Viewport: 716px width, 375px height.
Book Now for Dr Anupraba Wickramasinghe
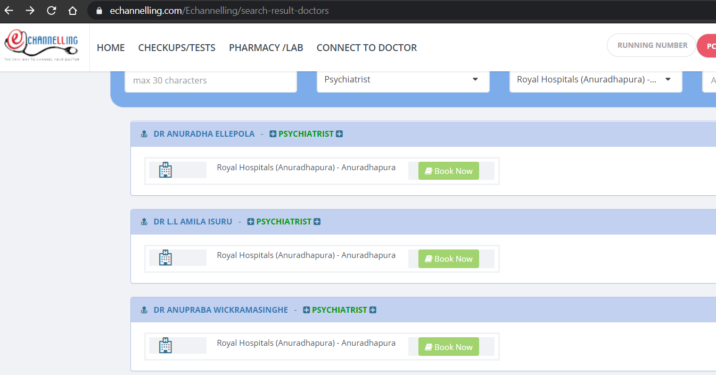point(449,347)
